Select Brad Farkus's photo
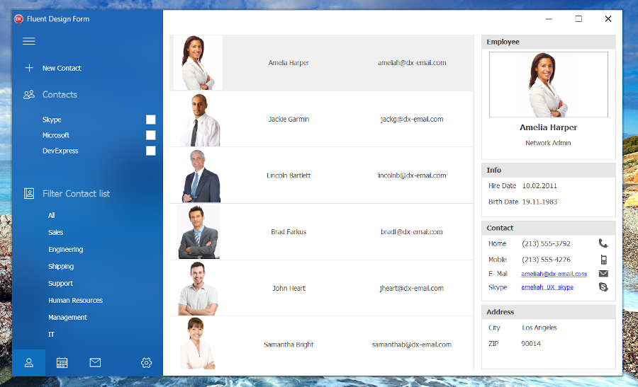This screenshot has width=638, height=387. coord(198,231)
